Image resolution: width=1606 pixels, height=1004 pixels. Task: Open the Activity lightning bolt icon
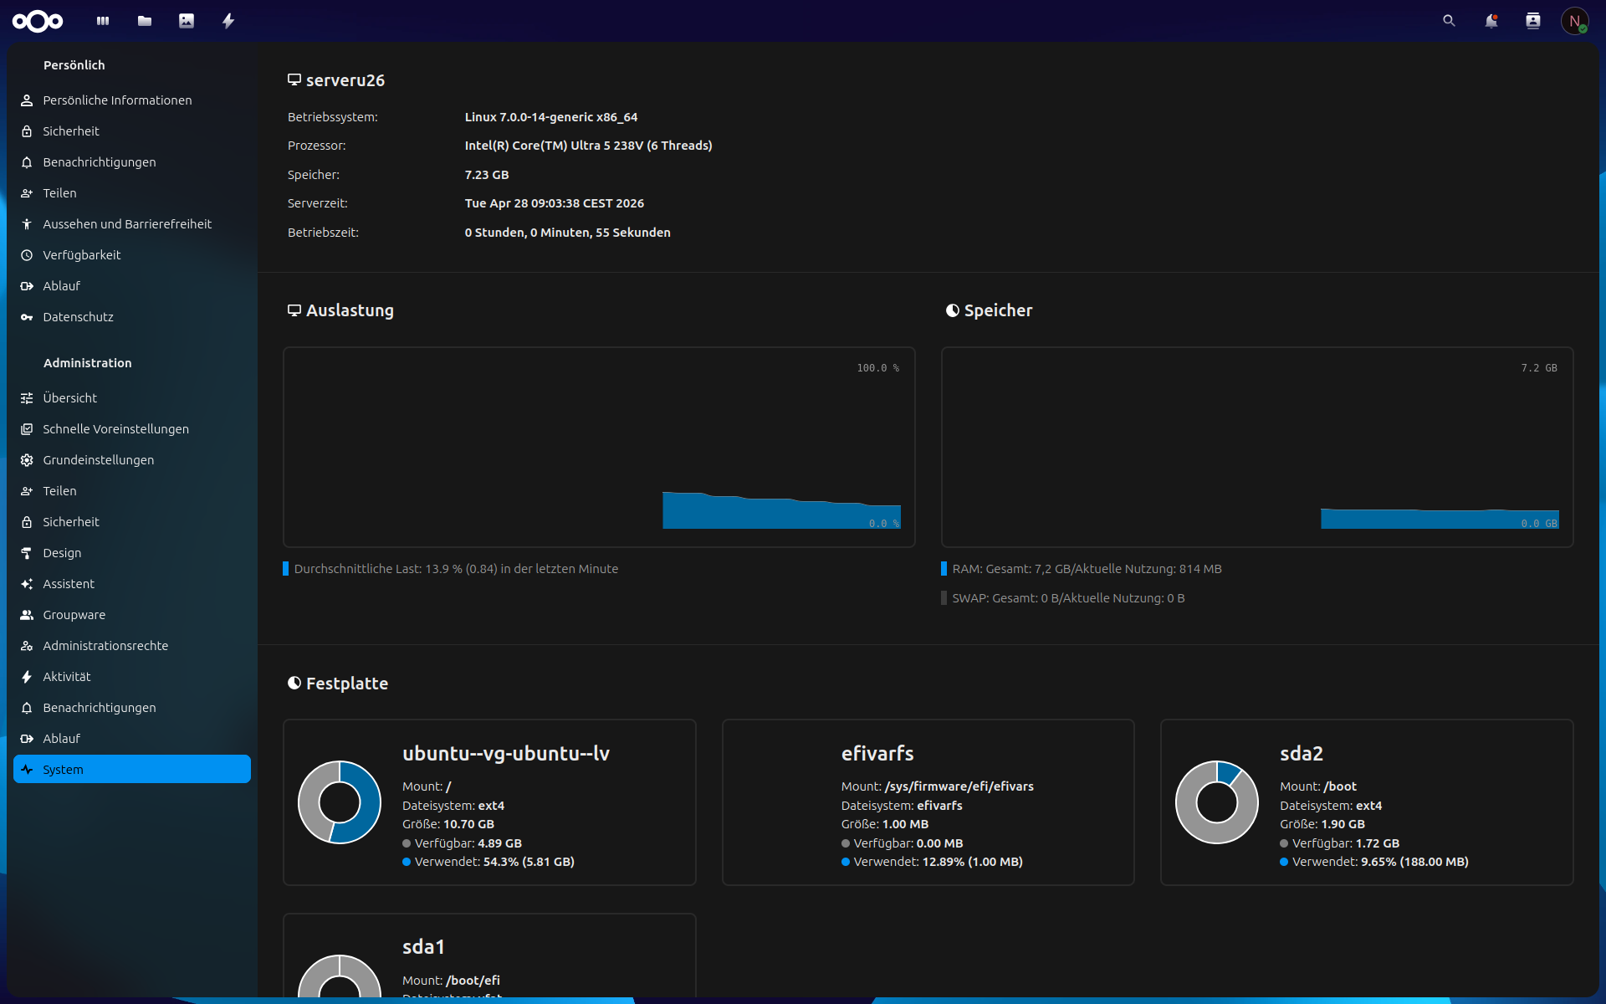(x=228, y=21)
